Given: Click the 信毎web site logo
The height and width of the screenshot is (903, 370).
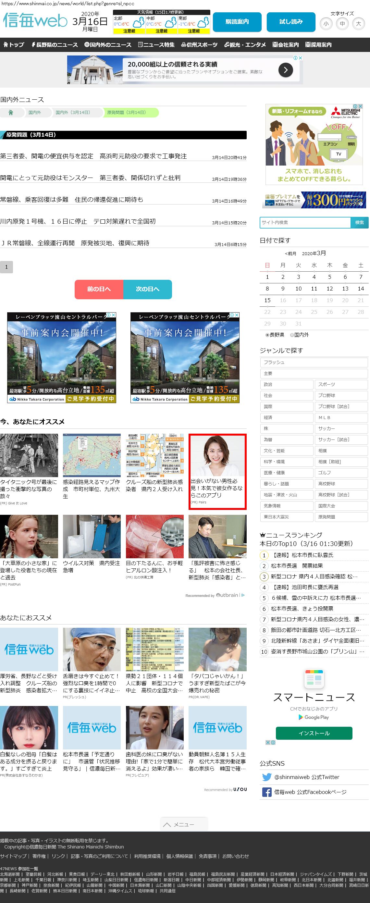Looking at the screenshot, I should [x=35, y=20].
